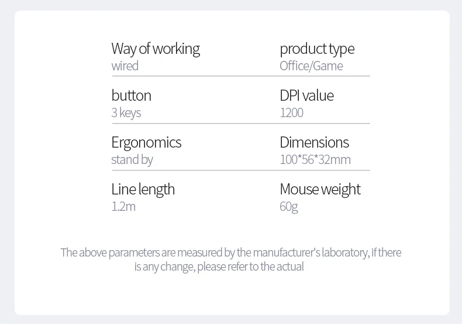Click the "product type" heading
462x328 pixels.
[x=316, y=49]
